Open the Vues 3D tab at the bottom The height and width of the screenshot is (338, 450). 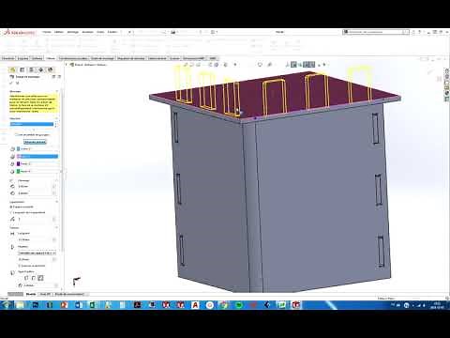coord(45,294)
